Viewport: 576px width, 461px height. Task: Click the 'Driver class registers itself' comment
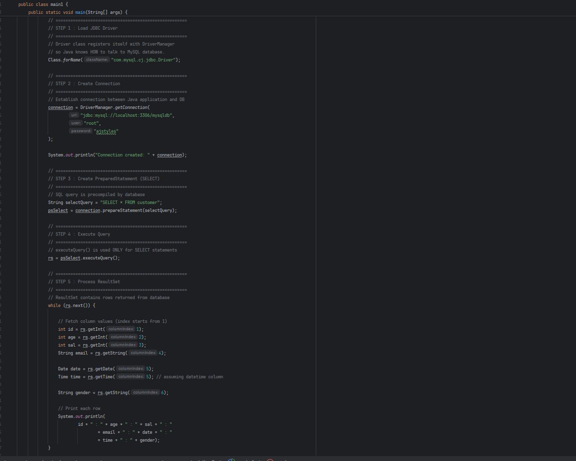tap(112, 44)
